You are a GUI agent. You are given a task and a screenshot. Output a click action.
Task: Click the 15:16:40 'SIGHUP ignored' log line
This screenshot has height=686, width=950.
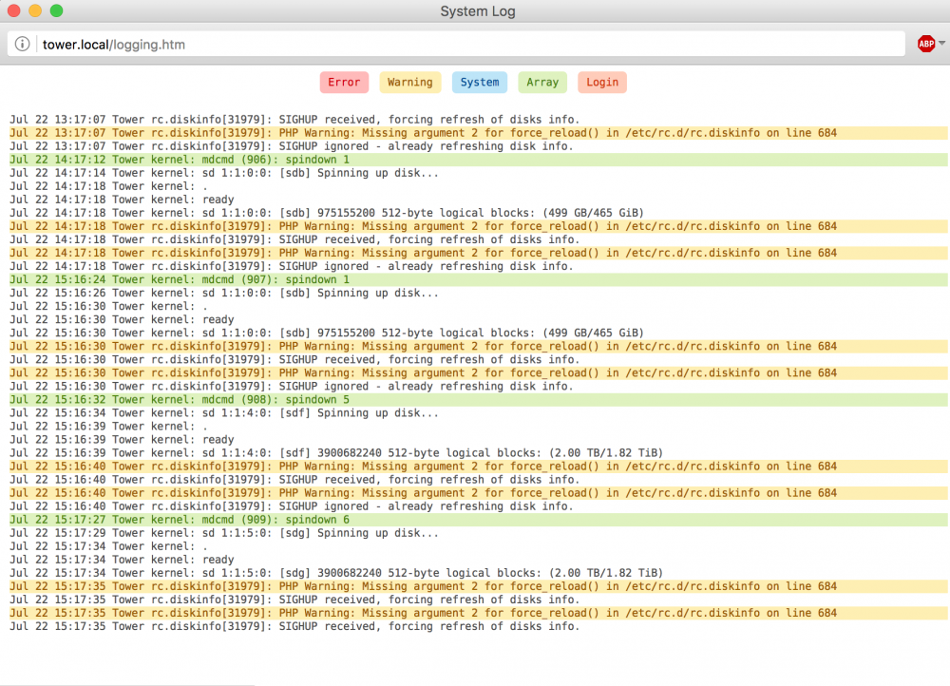pos(291,506)
